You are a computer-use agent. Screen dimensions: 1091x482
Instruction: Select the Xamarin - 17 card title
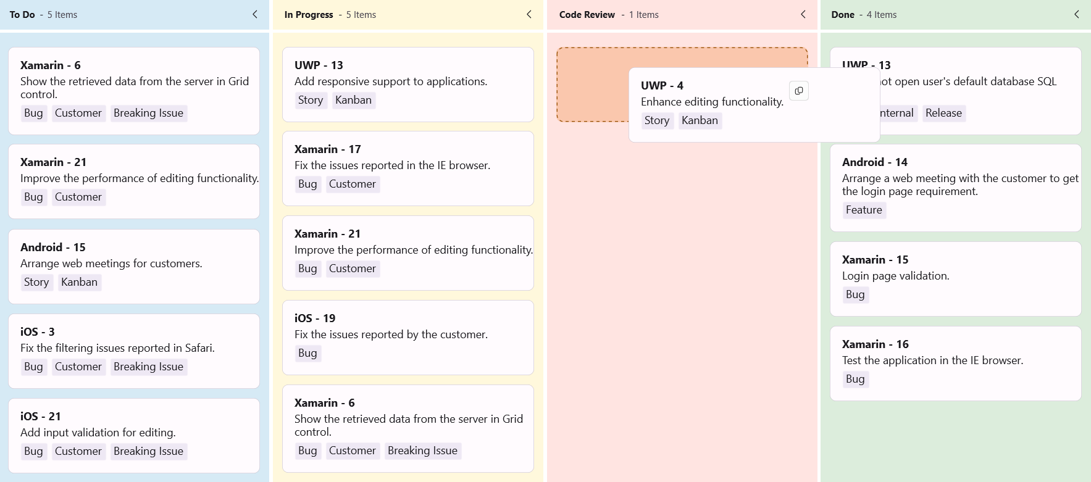(x=328, y=149)
